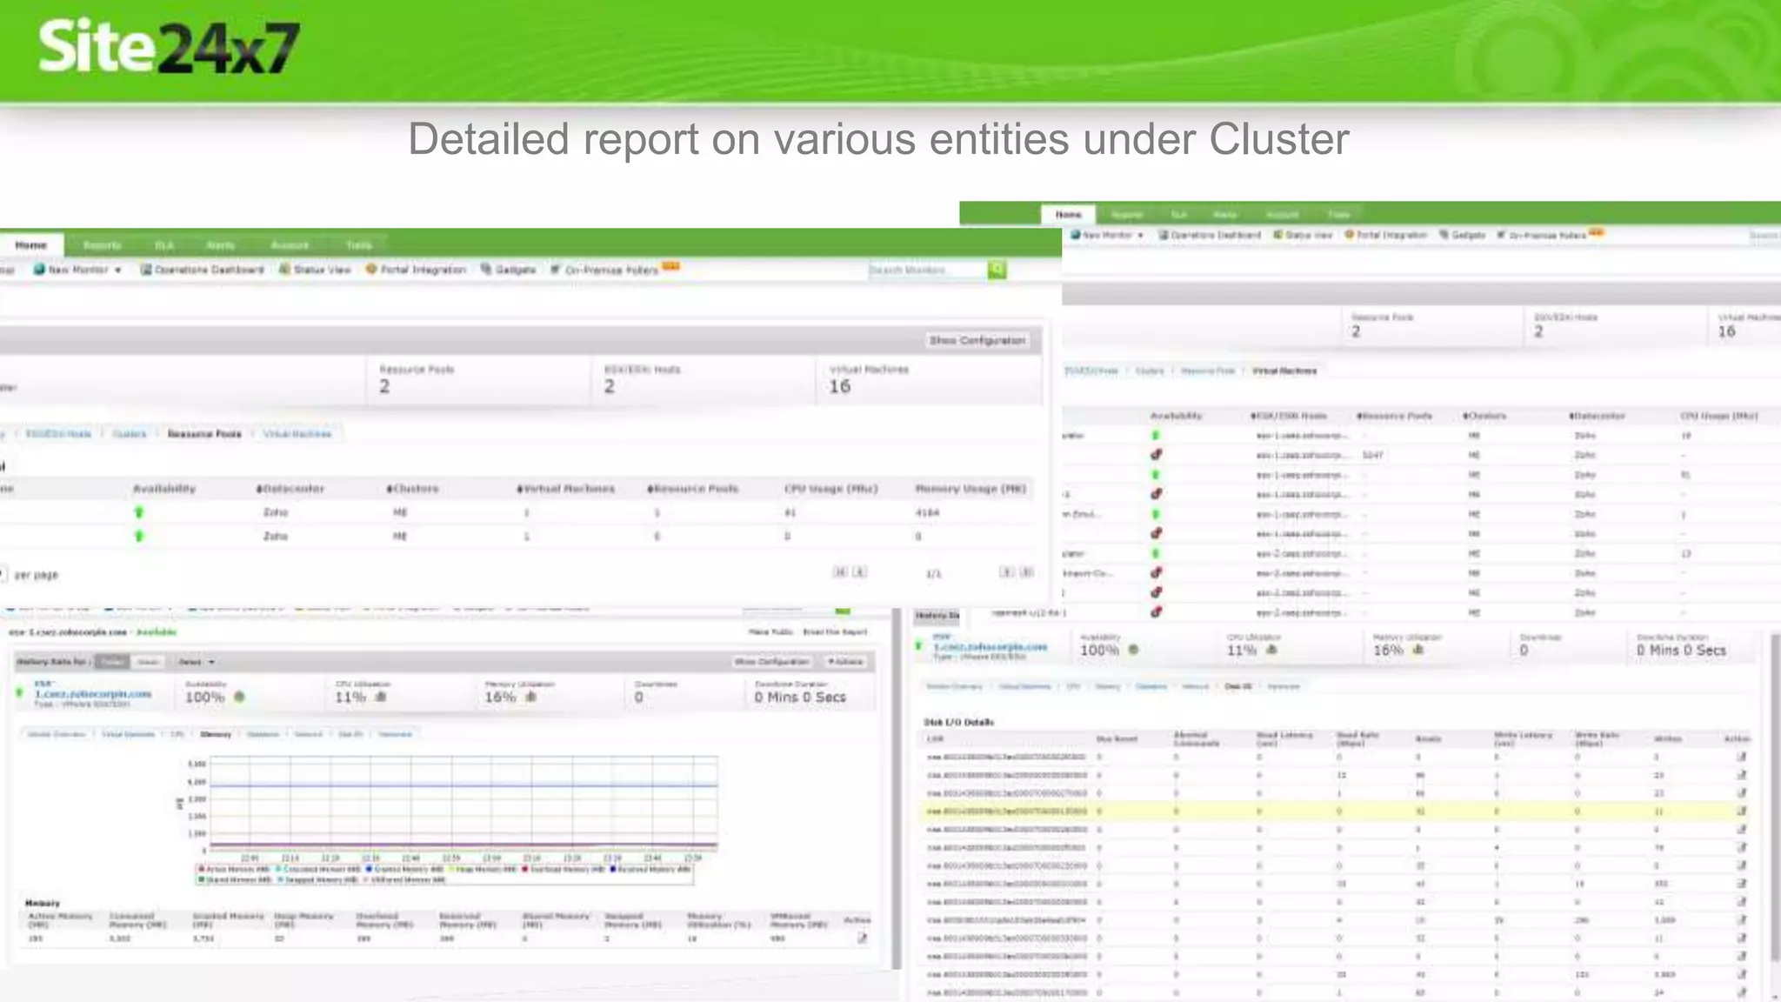This screenshot has height=1002, width=1781.
Task: Sort by Datacenter column in left window
Action: [x=290, y=489]
